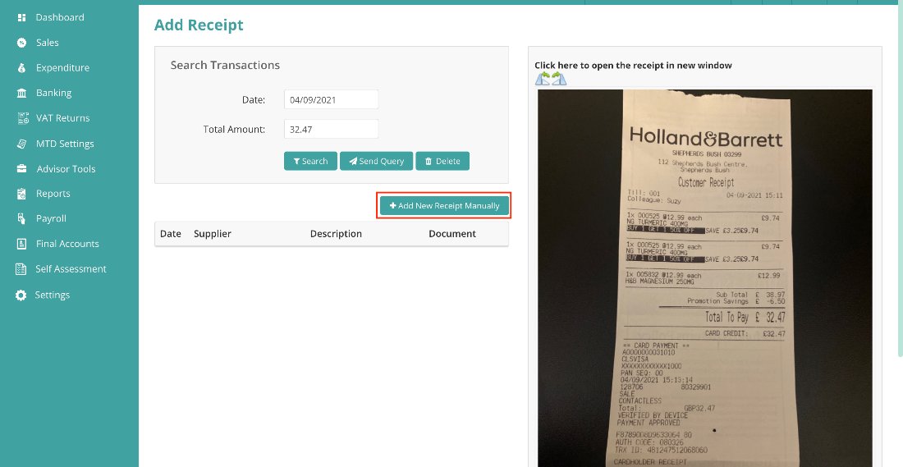
Task: Click the Document column header
Action: point(452,234)
